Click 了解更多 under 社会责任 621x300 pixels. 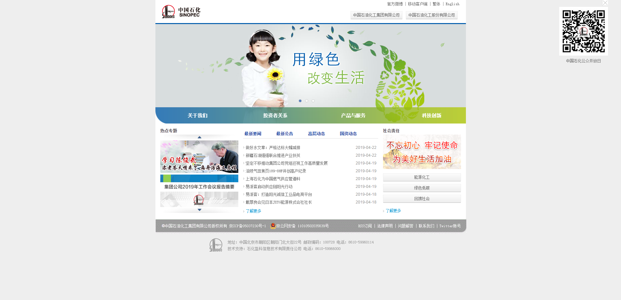393,211
